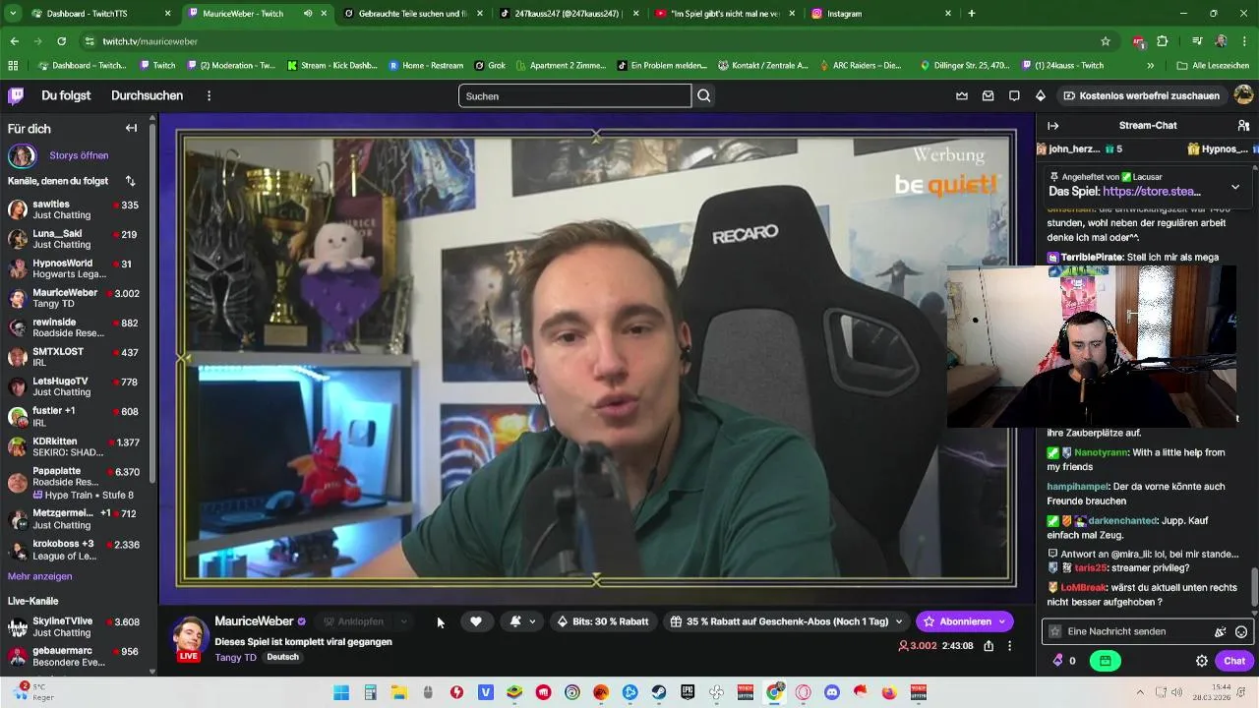Viewport: 1259px width, 708px height.
Task: Open the Bits diamond icon in top bar
Action: 1041,95
